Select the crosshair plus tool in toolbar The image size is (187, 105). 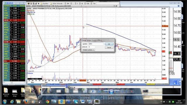tap(39, 3)
